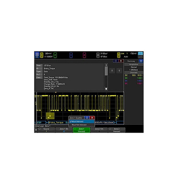Click layout icon of Zone 1 Qualifier popup

(87, 118)
